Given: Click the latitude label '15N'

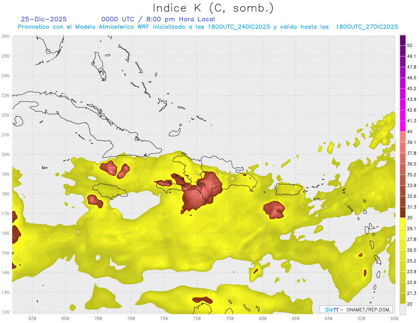Looking at the screenshot, I should point(5,253).
